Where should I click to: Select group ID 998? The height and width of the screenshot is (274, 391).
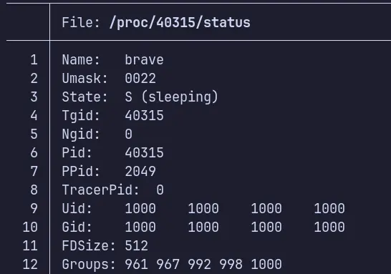pos(231,264)
